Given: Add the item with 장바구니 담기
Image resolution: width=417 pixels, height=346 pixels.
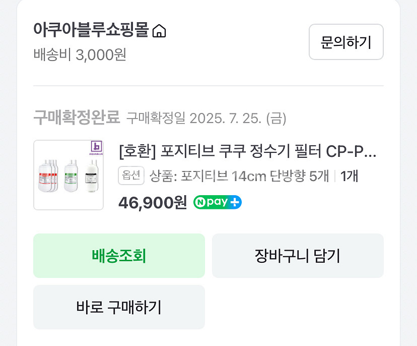Looking at the screenshot, I should 298,256.
